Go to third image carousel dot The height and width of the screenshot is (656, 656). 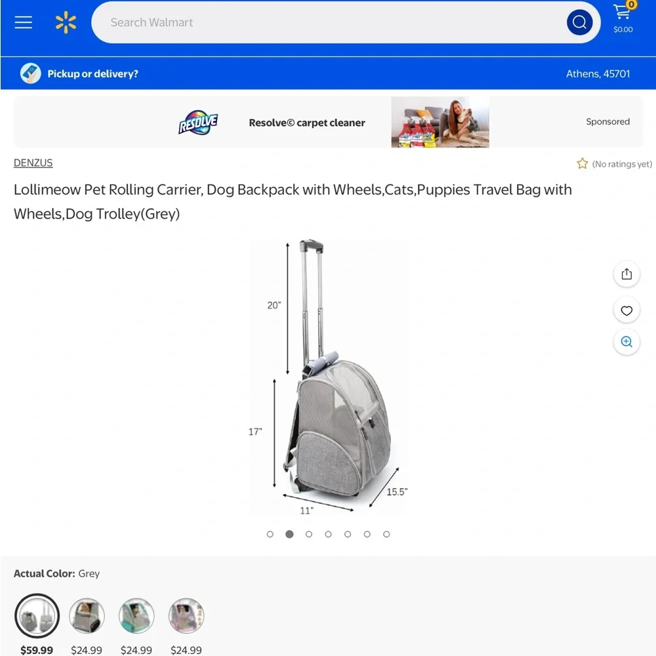click(309, 534)
